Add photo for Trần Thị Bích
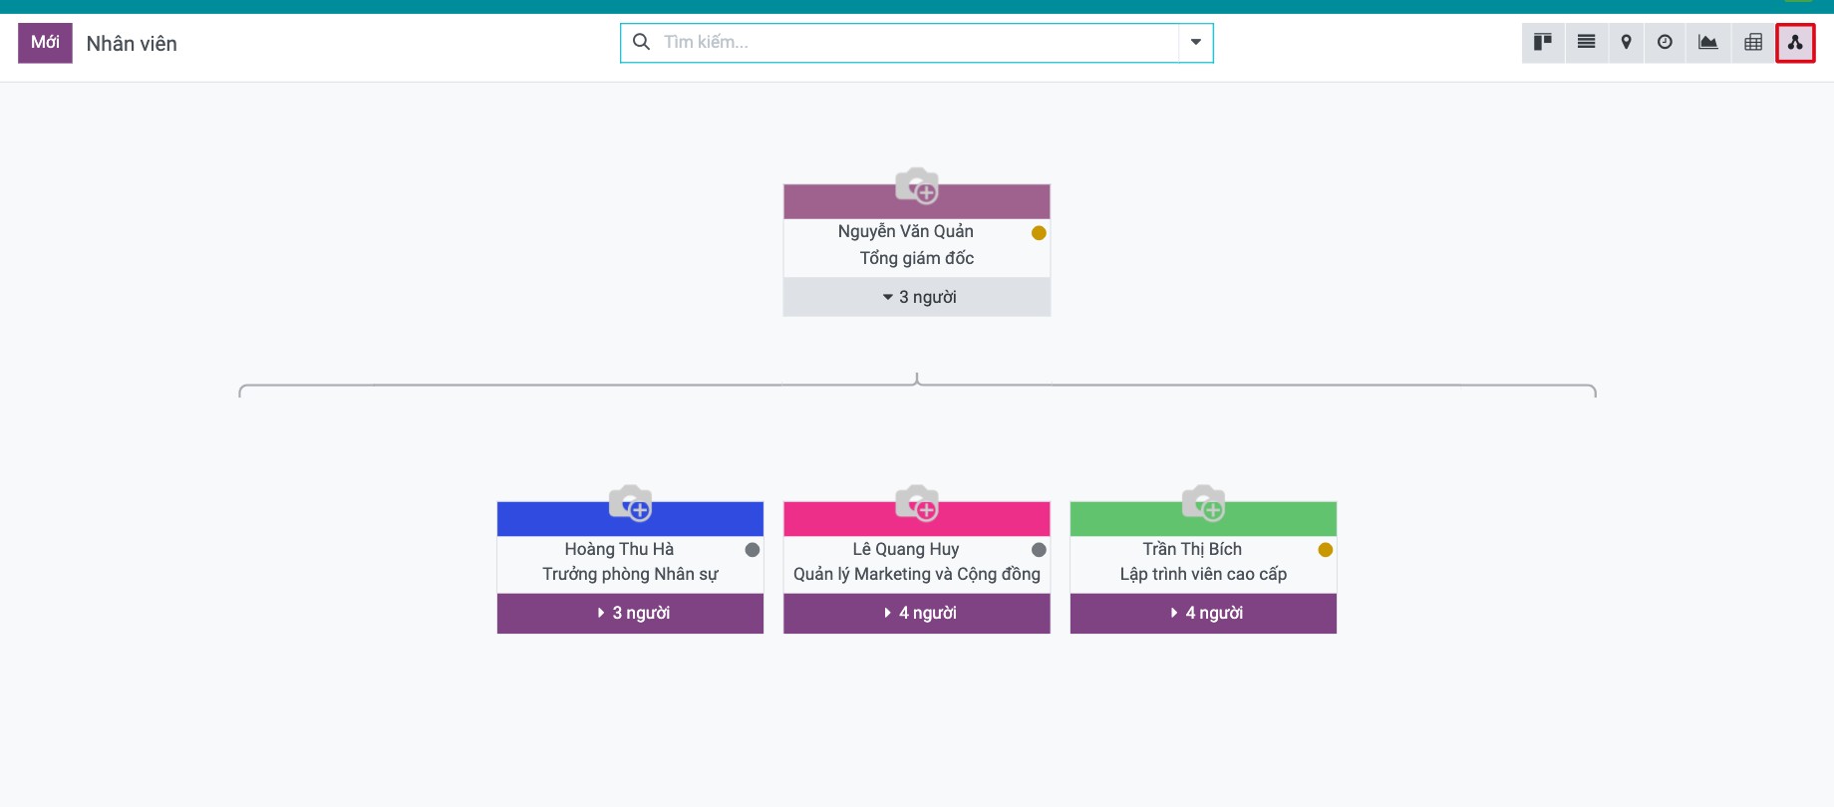Screen dimensions: 1834x807 [x=1204, y=503]
